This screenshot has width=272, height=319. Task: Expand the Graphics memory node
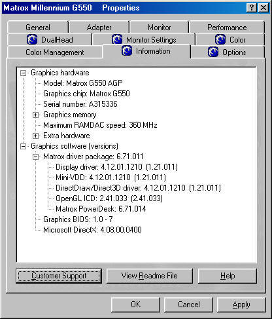click(35, 115)
